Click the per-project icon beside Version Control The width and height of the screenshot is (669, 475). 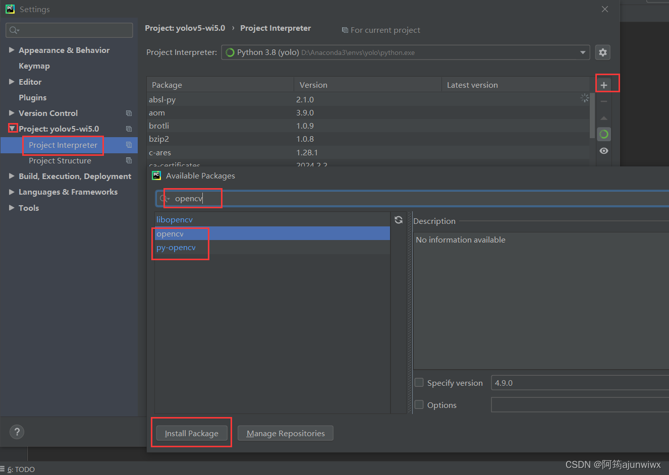pyautogui.click(x=129, y=113)
